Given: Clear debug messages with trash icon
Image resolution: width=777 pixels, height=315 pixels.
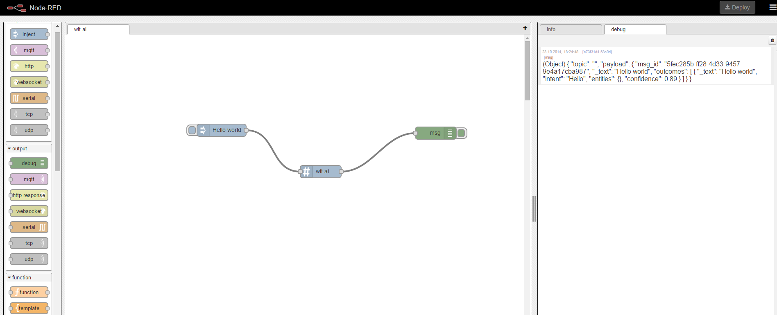Looking at the screenshot, I should (772, 40).
